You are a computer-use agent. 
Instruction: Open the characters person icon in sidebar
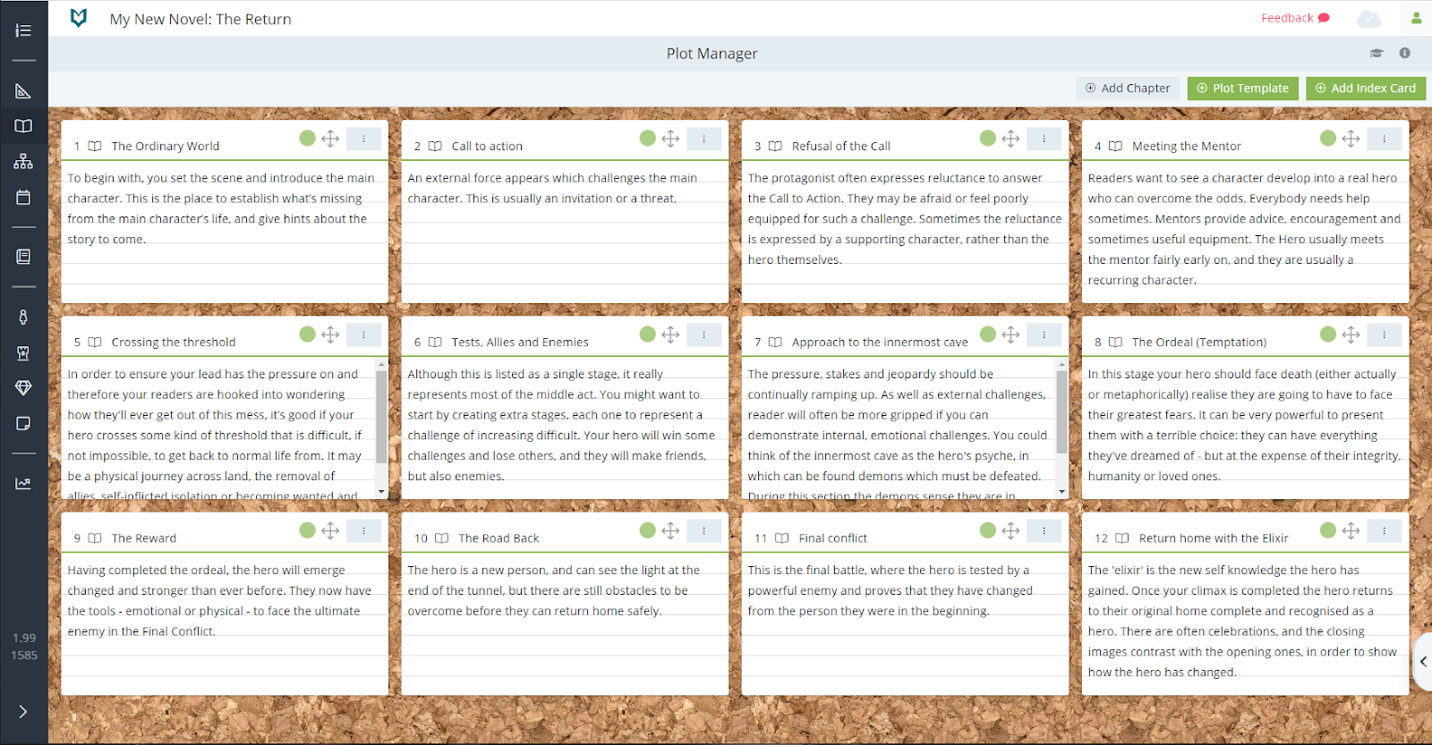tap(23, 317)
